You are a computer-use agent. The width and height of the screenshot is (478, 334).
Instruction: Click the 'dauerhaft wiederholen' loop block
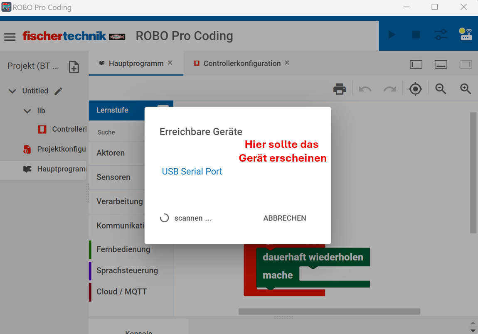pyautogui.click(x=313, y=257)
